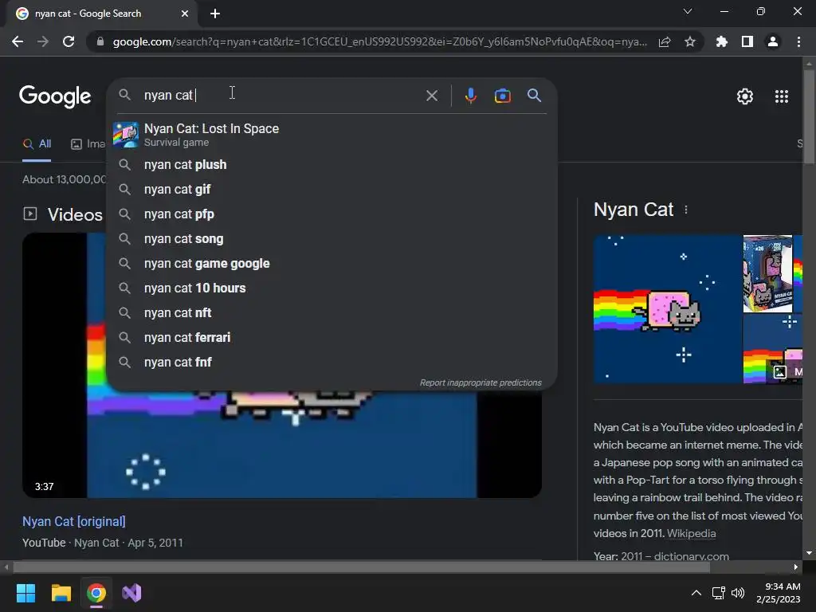Go back to the previous page
Screen dimensions: 816x612
(x=18, y=41)
